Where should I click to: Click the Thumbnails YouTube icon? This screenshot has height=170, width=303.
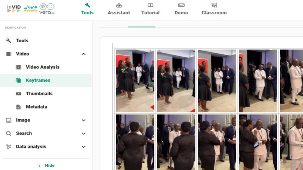pos(18,94)
